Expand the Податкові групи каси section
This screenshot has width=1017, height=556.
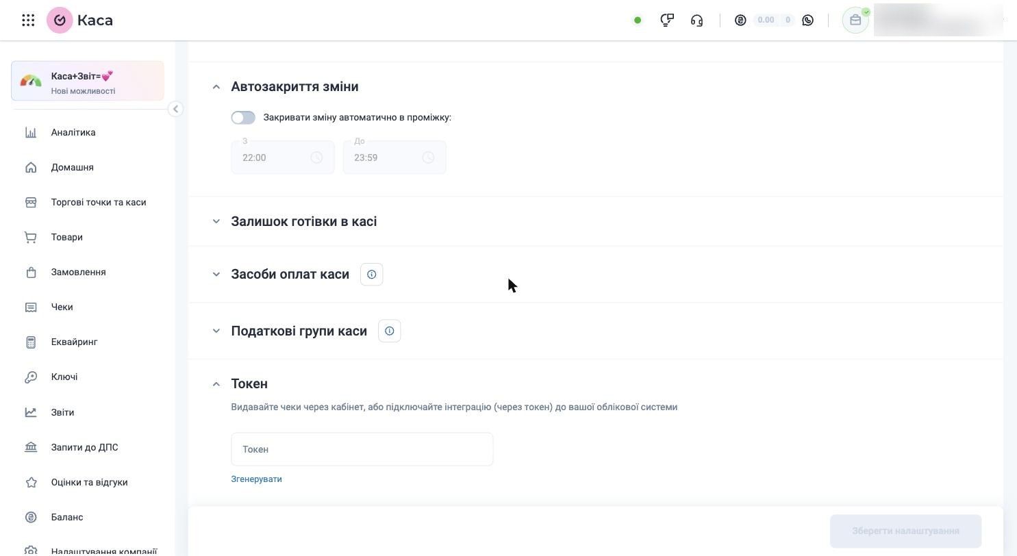(216, 331)
